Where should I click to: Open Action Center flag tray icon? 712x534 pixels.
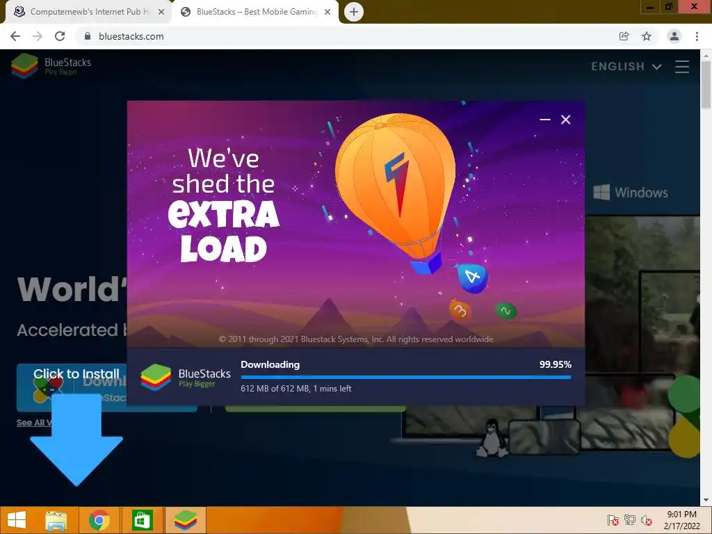pyautogui.click(x=613, y=520)
